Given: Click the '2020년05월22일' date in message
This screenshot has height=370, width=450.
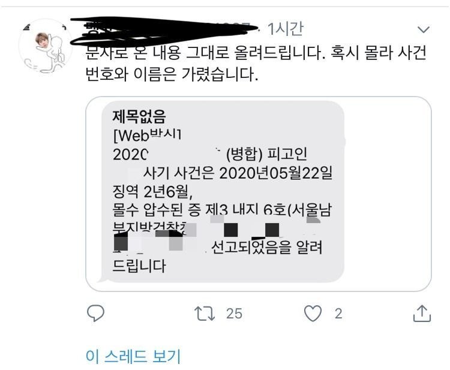Looking at the screenshot, I should pos(276,173).
